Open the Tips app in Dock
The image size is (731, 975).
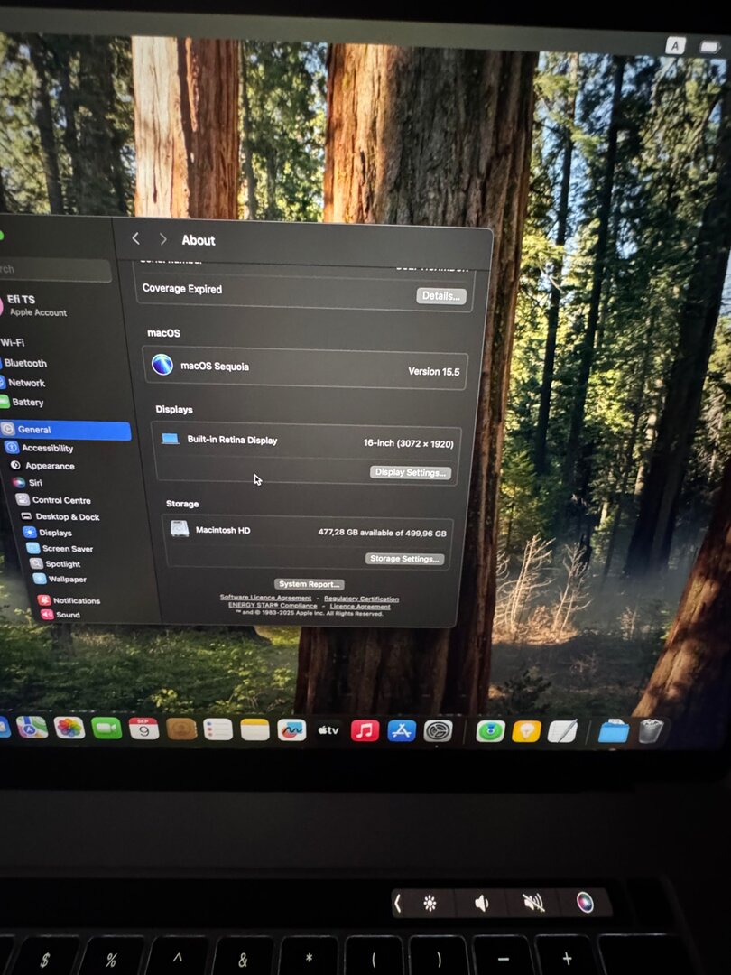(526, 732)
